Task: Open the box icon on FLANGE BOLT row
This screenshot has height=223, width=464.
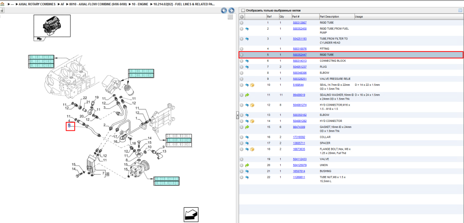Action: [x=252, y=149]
